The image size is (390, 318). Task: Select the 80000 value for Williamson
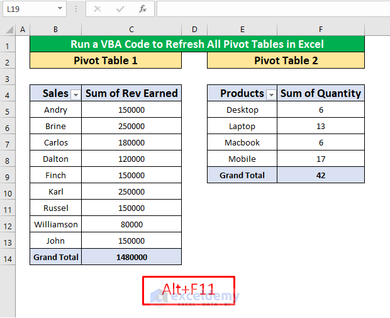pyautogui.click(x=131, y=224)
